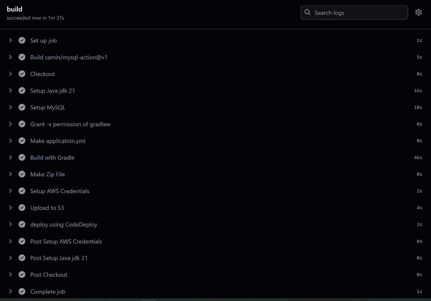This screenshot has width=431, height=301.
Task: Click the success check icon for Checkout
Action: pos(22,74)
